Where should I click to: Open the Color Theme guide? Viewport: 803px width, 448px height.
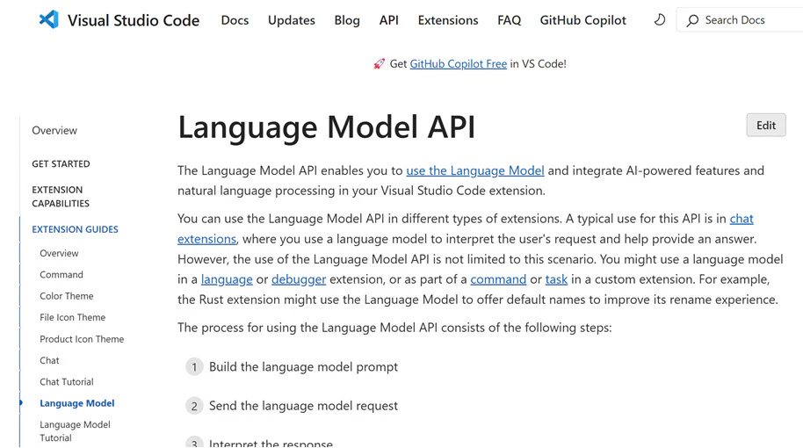click(67, 296)
